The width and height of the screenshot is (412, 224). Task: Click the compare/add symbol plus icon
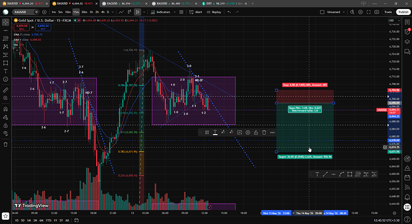44,12
